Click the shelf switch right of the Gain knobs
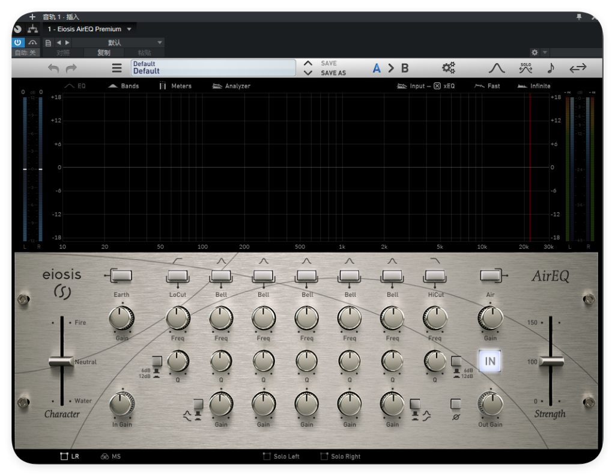 (x=415, y=404)
